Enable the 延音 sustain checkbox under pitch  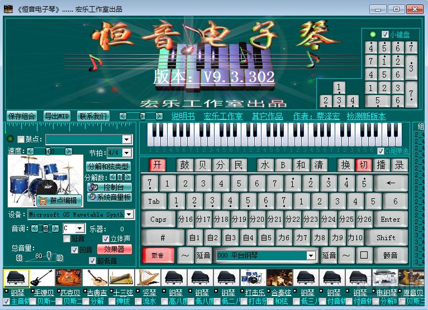pyautogui.click(x=66, y=239)
